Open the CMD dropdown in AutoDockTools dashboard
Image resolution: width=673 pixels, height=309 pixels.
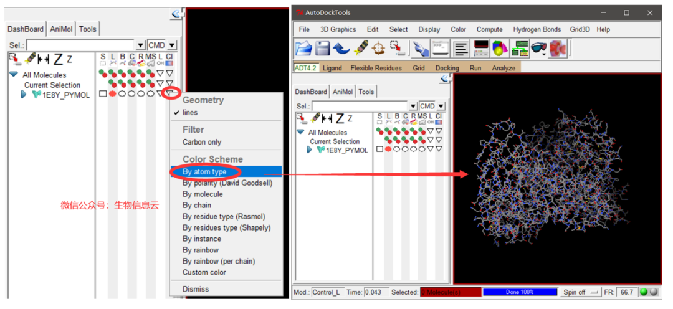point(441,106)
